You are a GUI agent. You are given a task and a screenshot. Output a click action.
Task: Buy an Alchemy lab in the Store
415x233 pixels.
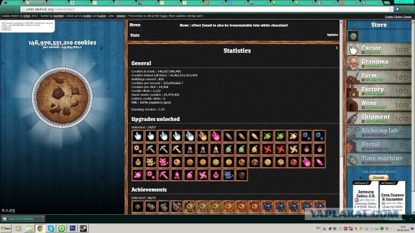(x=379, y=132)
